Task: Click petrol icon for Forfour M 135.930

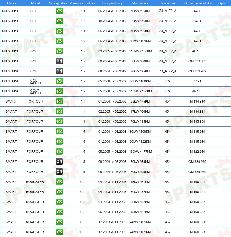Action: (59, 121)
